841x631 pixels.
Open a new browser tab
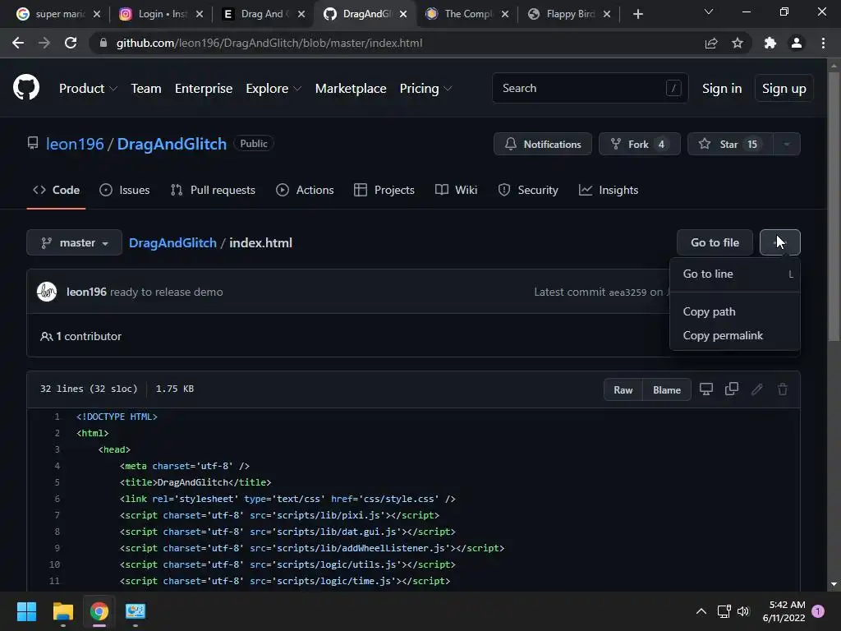tap(637, 14)
